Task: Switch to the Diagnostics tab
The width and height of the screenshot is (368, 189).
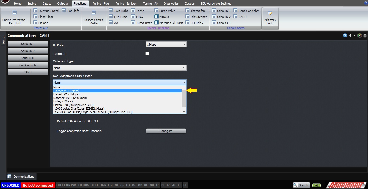Action: [x=171, y=4]
